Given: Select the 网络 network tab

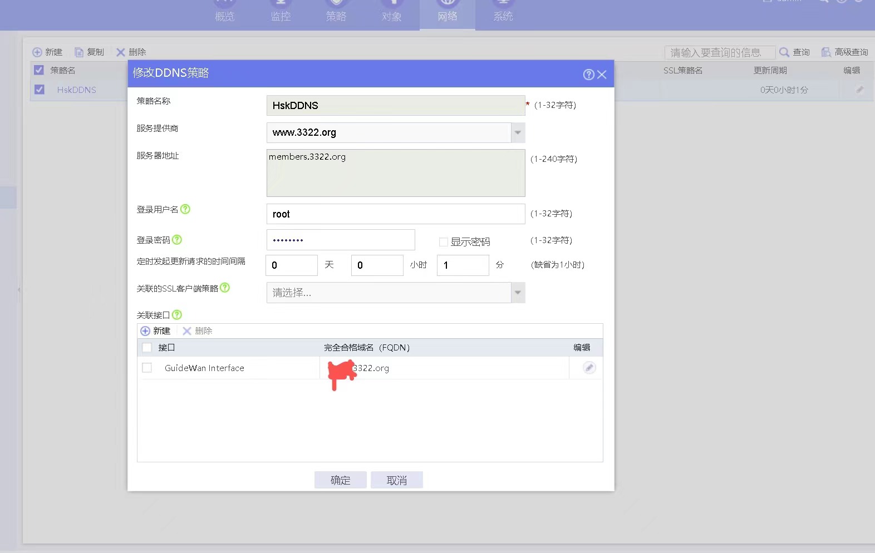Looking at the screenshot, I should (x=448, y=15).
